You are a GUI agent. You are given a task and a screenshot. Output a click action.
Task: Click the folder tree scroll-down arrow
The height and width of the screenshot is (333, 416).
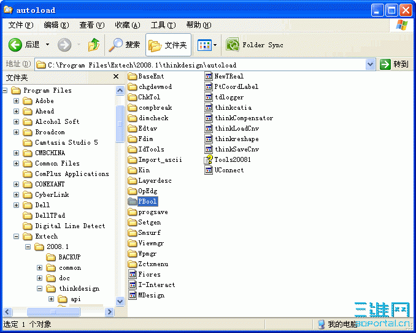pos(120,302)
